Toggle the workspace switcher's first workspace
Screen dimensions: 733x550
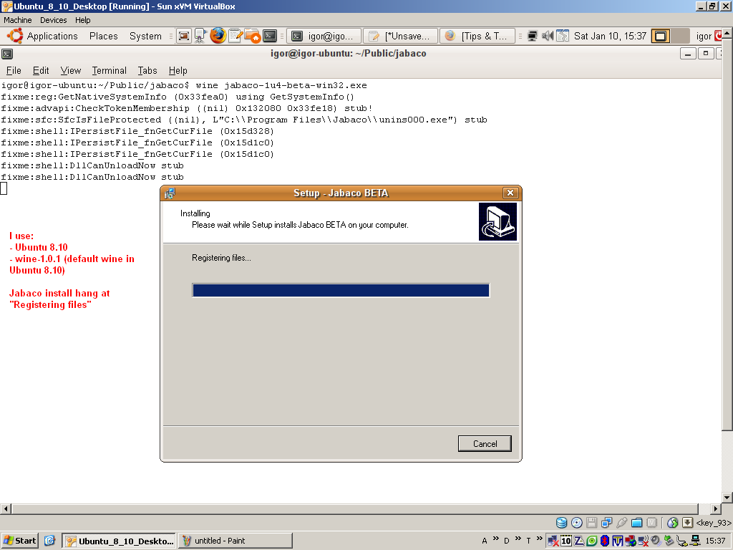(x=661, y=36)
